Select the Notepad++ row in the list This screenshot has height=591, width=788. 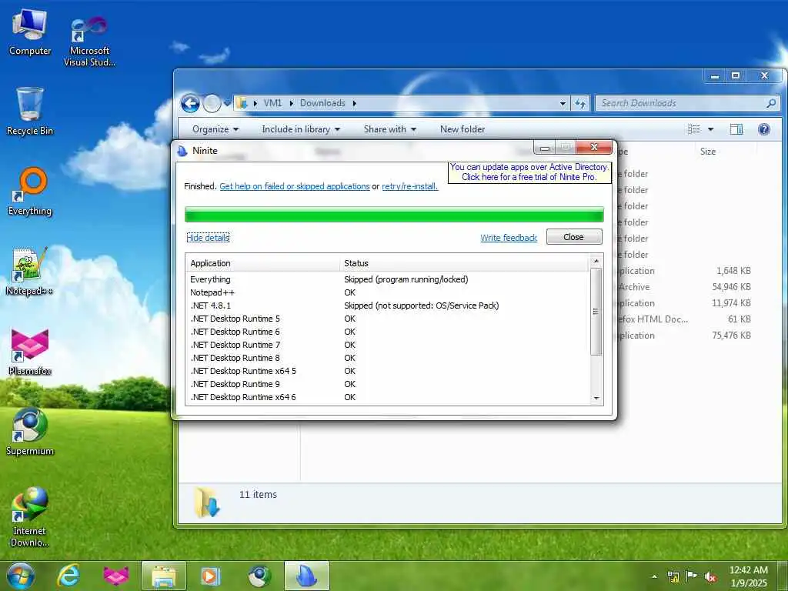click(x=387, y=292)
